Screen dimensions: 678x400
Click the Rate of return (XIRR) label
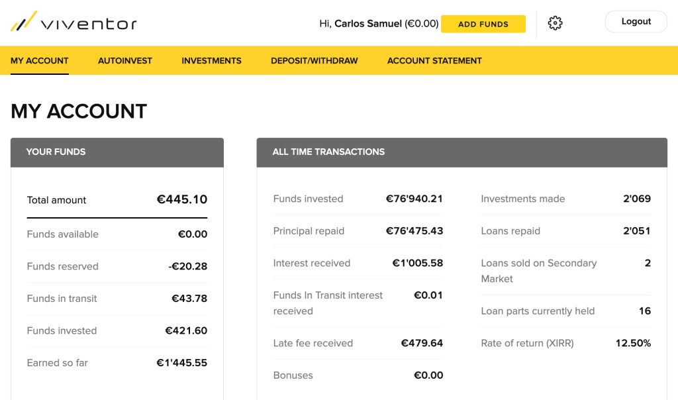point(527,343)
